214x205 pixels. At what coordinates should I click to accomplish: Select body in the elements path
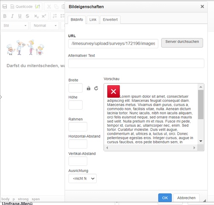[6, 199]
